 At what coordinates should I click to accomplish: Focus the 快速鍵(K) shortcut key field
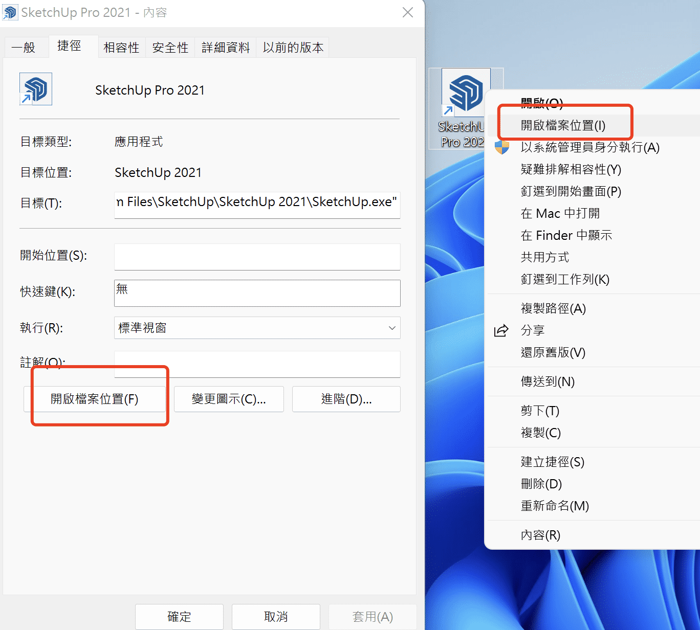pos(257,293)
